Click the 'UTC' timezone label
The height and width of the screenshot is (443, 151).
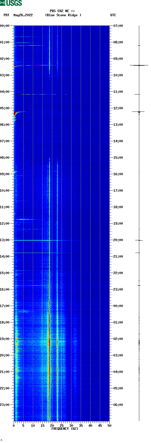[x=113, y=15]
